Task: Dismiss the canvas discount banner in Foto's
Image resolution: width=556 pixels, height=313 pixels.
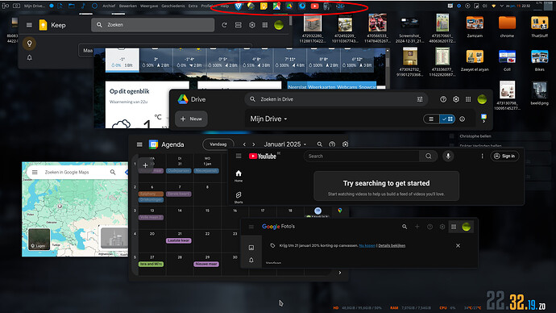Action: click(458, 245)
